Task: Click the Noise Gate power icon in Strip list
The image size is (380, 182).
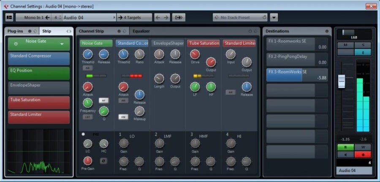Action: pos(16,44)
